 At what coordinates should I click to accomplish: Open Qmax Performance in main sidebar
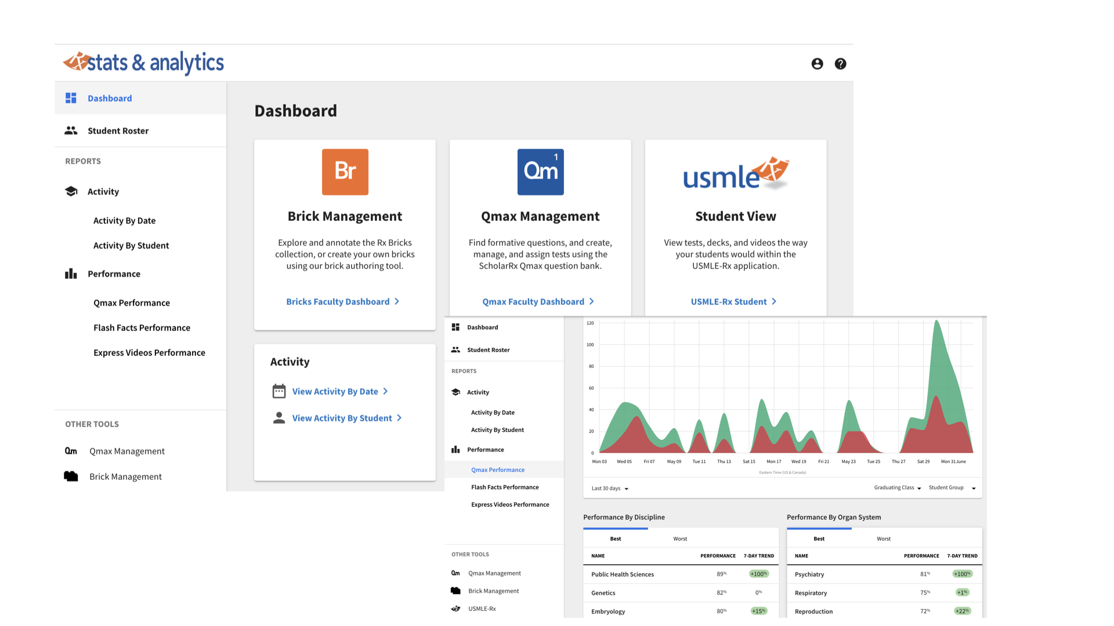(x=132, y=303)
